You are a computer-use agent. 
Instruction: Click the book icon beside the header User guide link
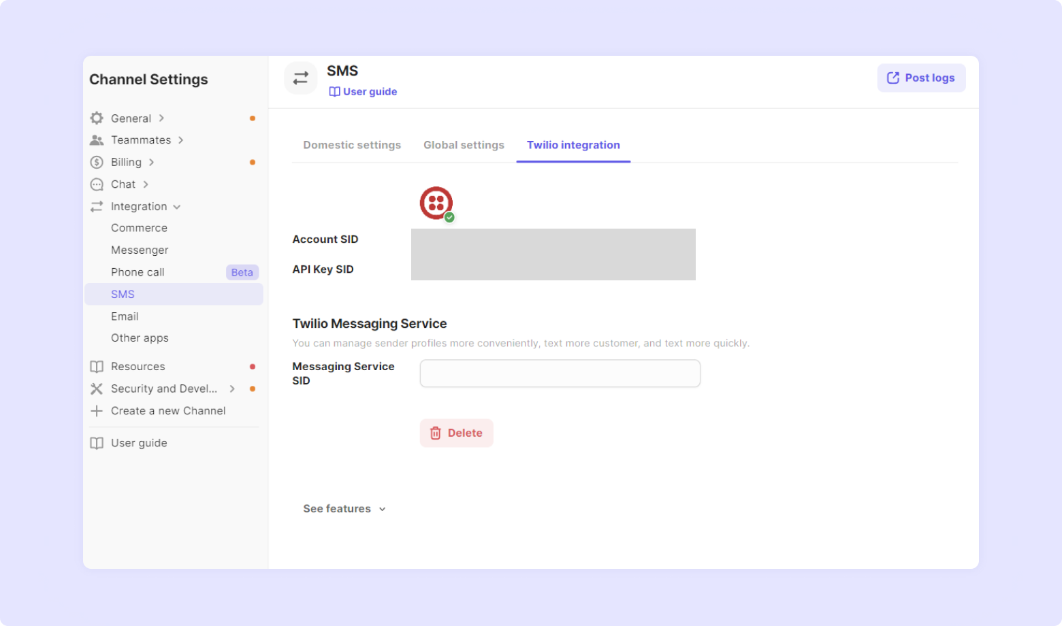click(x=334, y=92)
